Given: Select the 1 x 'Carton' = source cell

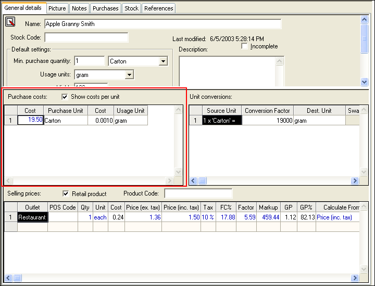Looking at the screenshot, I should tap(222, 121).
